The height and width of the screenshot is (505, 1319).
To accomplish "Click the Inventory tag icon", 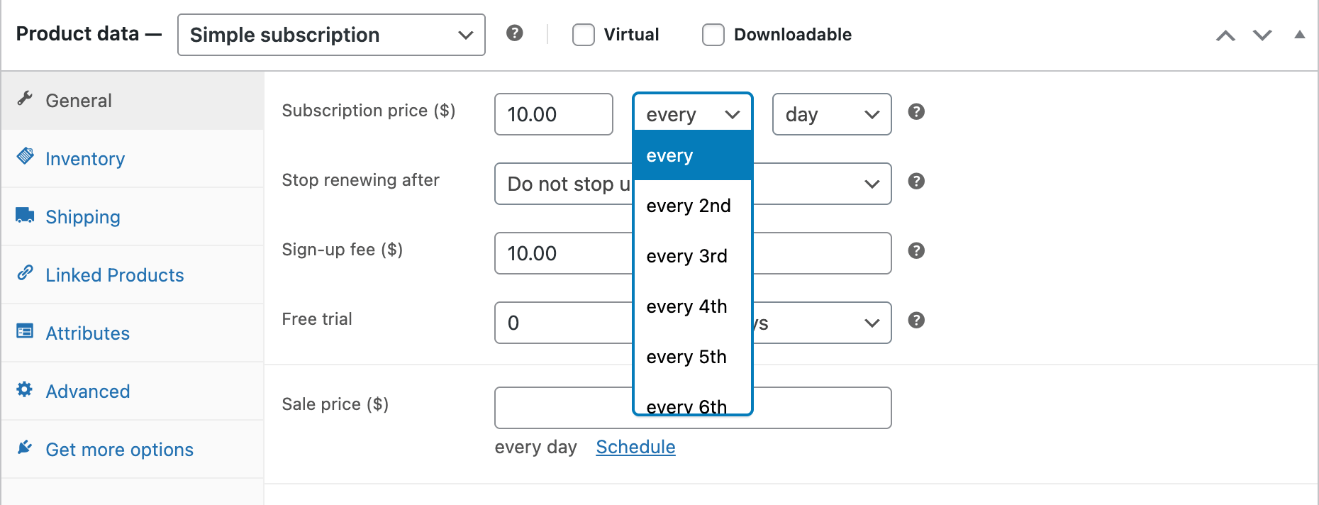I will [26, 156].
